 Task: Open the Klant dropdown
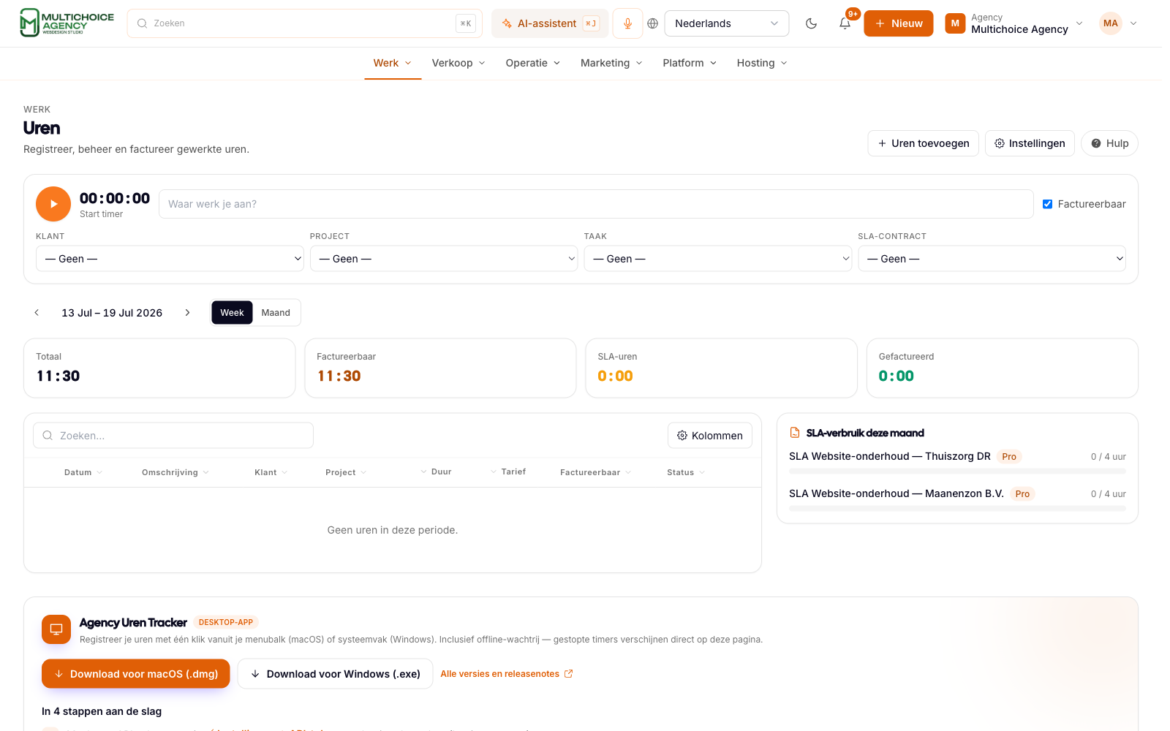[x=170, y=259]
